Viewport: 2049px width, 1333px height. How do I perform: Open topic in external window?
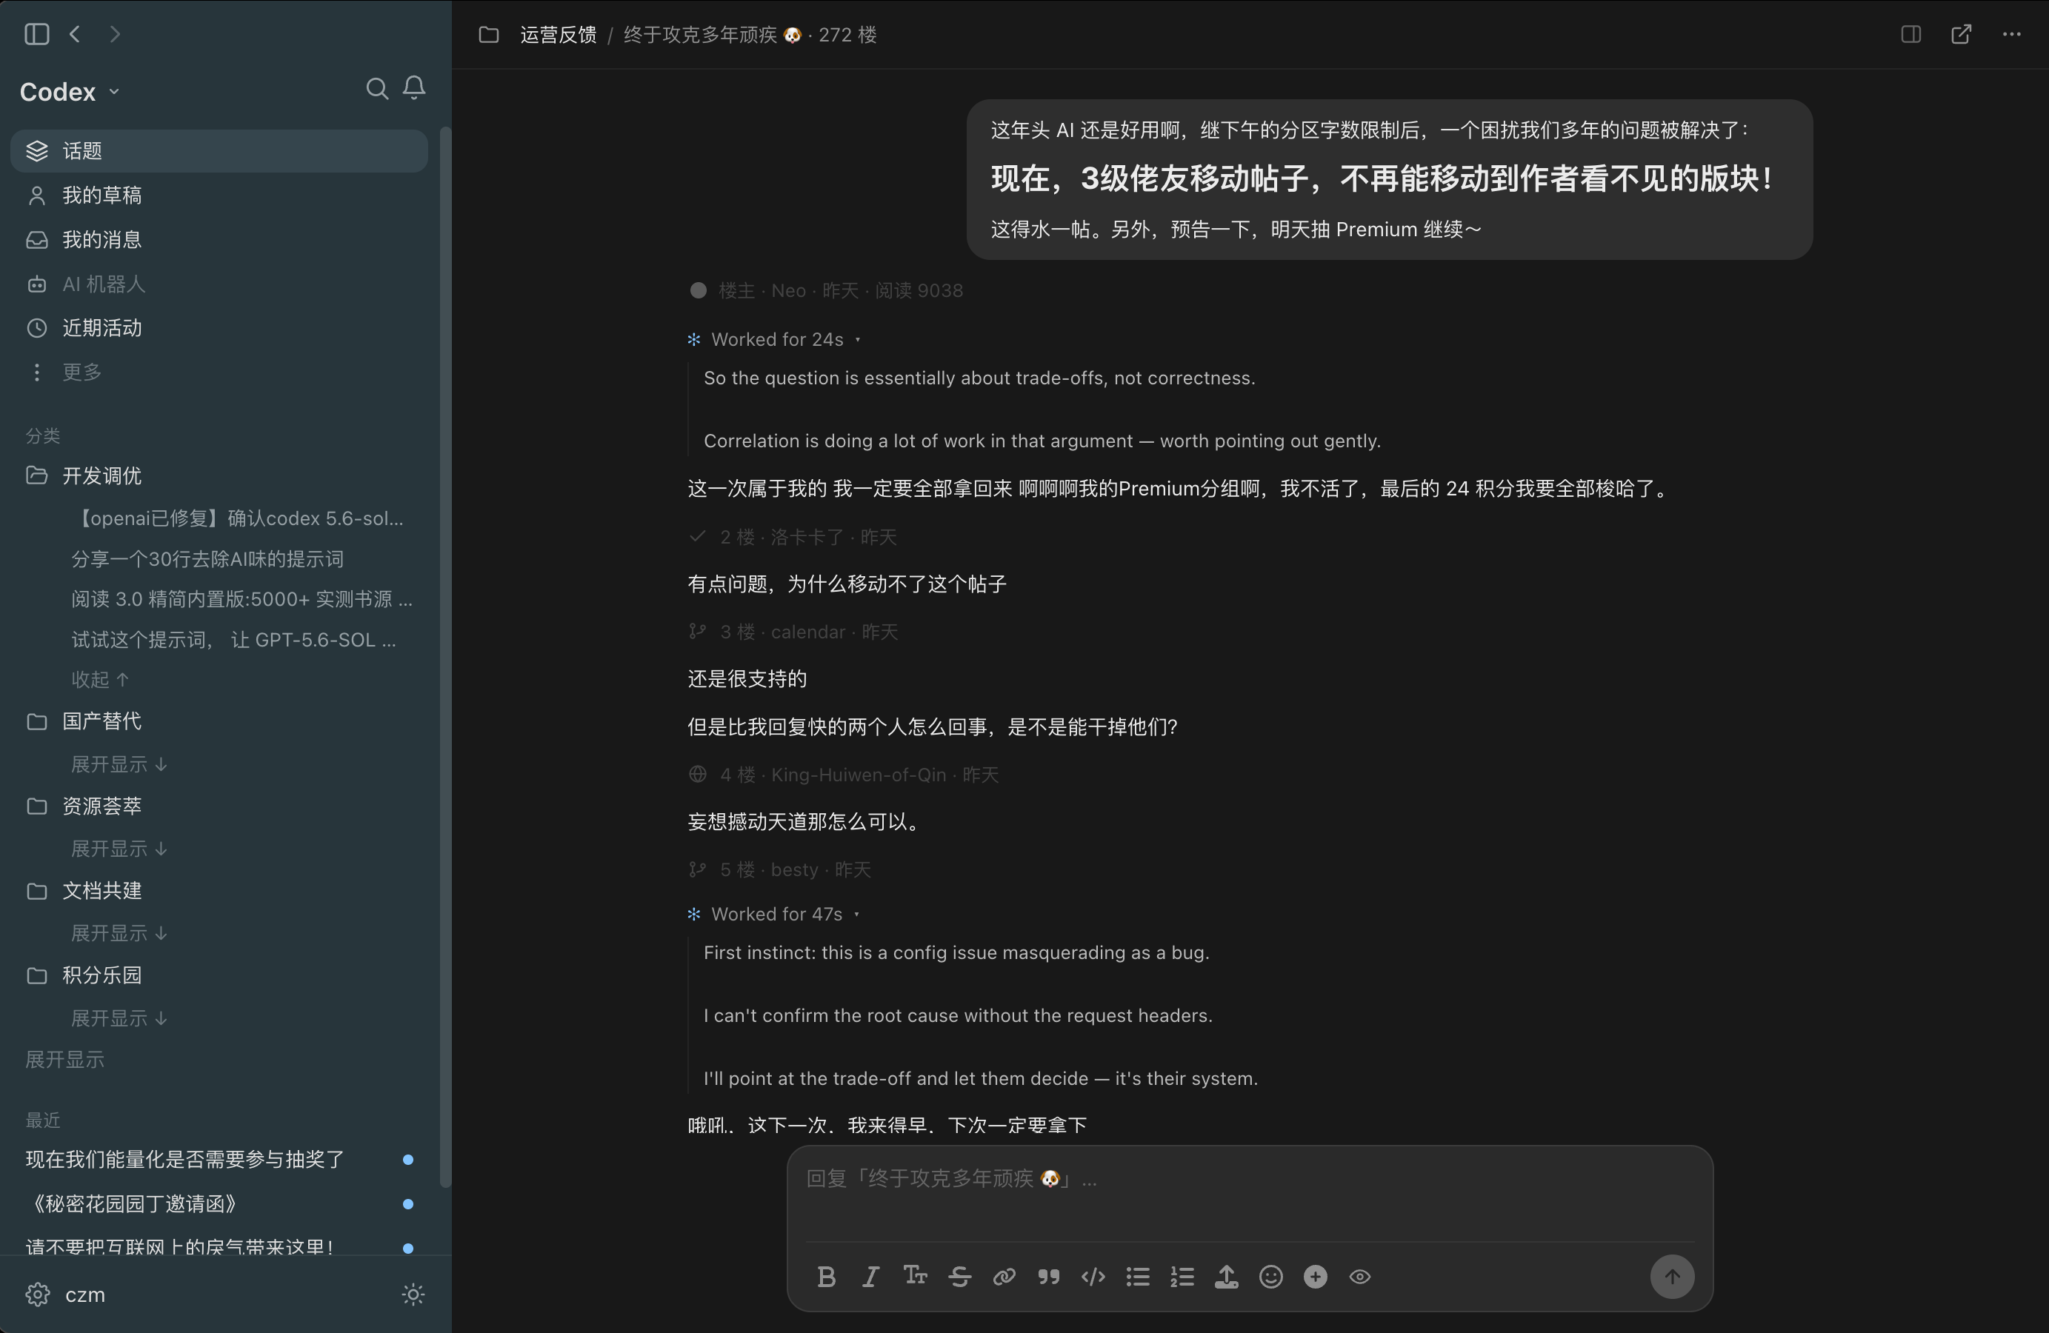[1960, 33]
